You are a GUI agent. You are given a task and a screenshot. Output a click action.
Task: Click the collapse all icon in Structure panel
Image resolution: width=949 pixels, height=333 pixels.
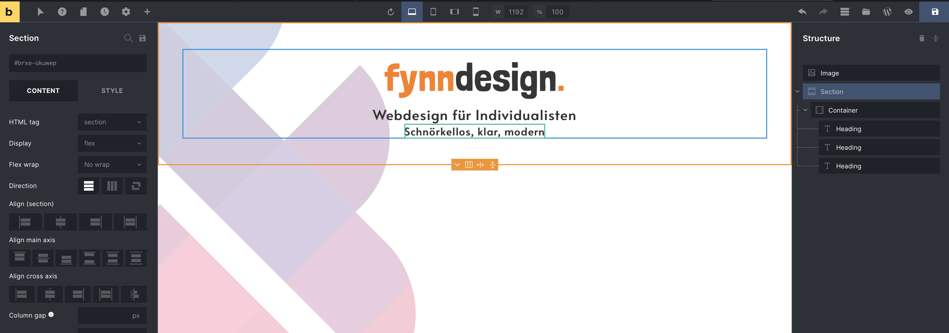935,38
